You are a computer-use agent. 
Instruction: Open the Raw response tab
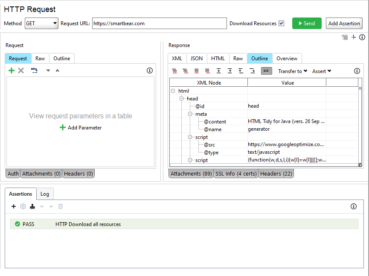238,59
